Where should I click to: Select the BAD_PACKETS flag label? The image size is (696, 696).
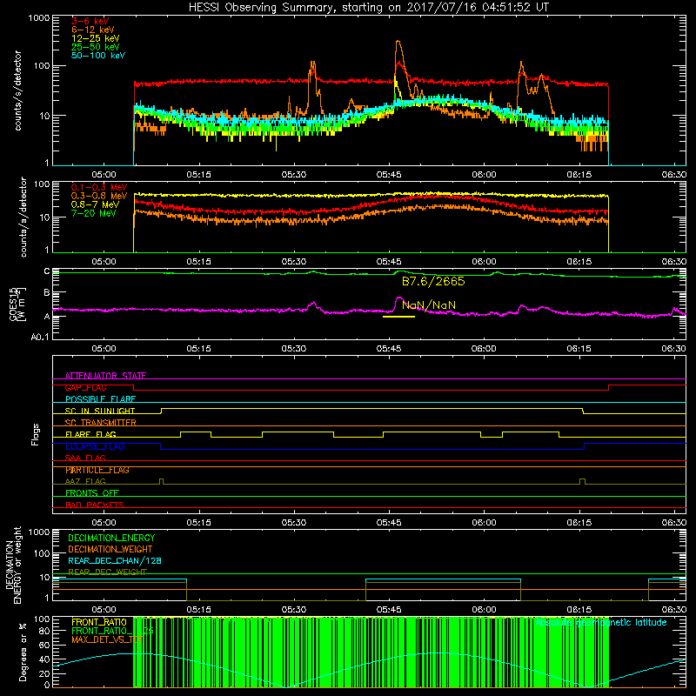[x=95, y=505]
